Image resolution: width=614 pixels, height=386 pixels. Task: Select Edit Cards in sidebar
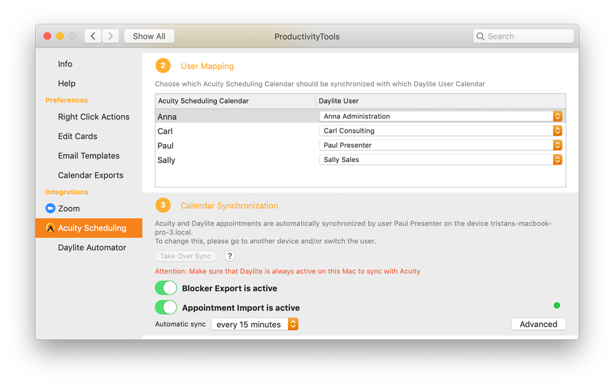(x=77, y=136)
